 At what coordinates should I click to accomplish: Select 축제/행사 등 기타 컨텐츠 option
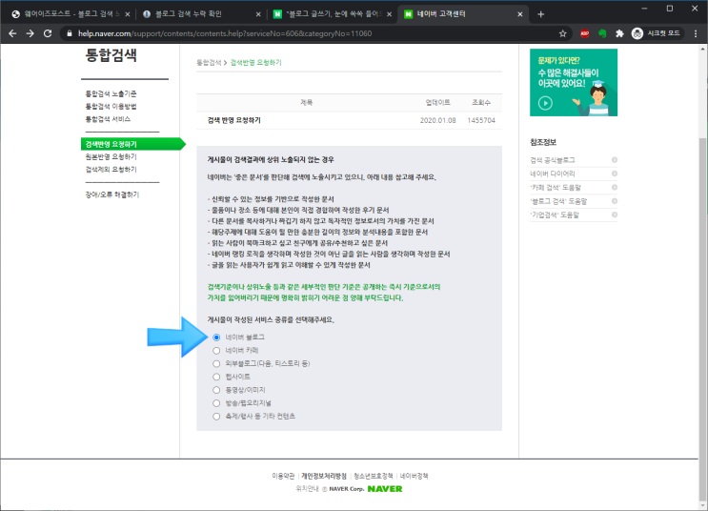[216, 416]
